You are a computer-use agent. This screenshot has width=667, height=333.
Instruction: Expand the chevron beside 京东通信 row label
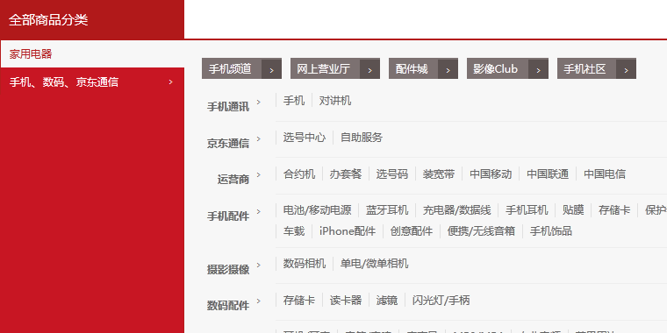pos(259,138)
